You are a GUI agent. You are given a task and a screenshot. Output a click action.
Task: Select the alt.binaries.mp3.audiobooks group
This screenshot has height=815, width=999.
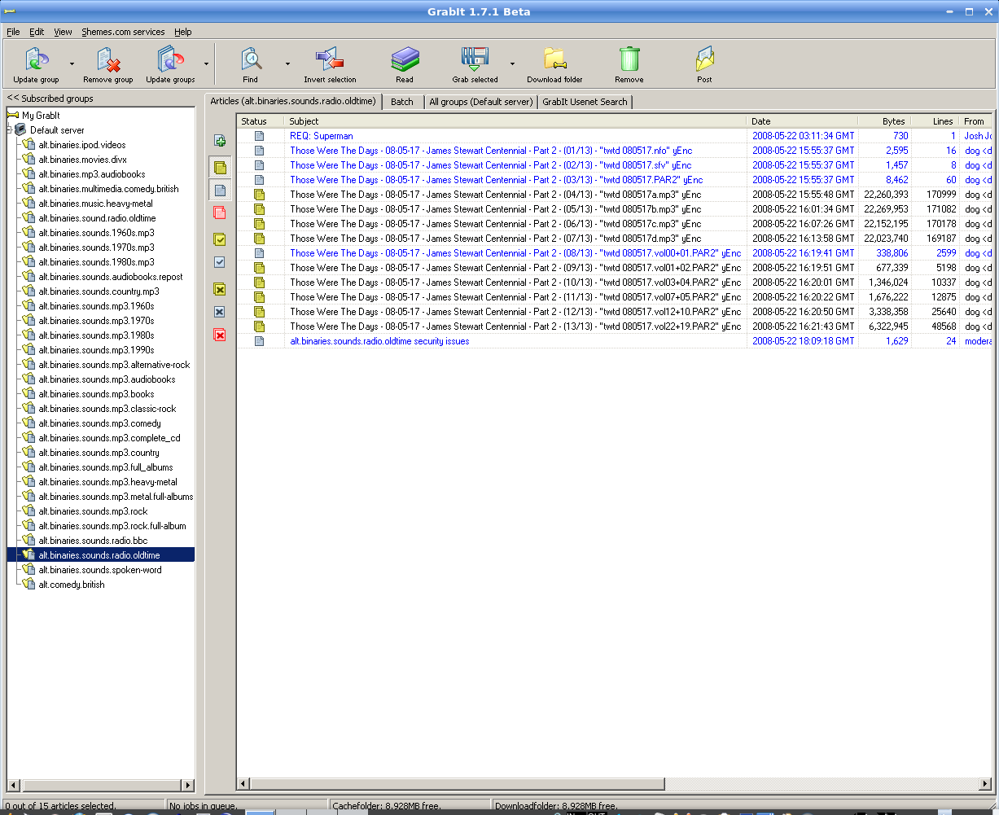coord(92,174)
